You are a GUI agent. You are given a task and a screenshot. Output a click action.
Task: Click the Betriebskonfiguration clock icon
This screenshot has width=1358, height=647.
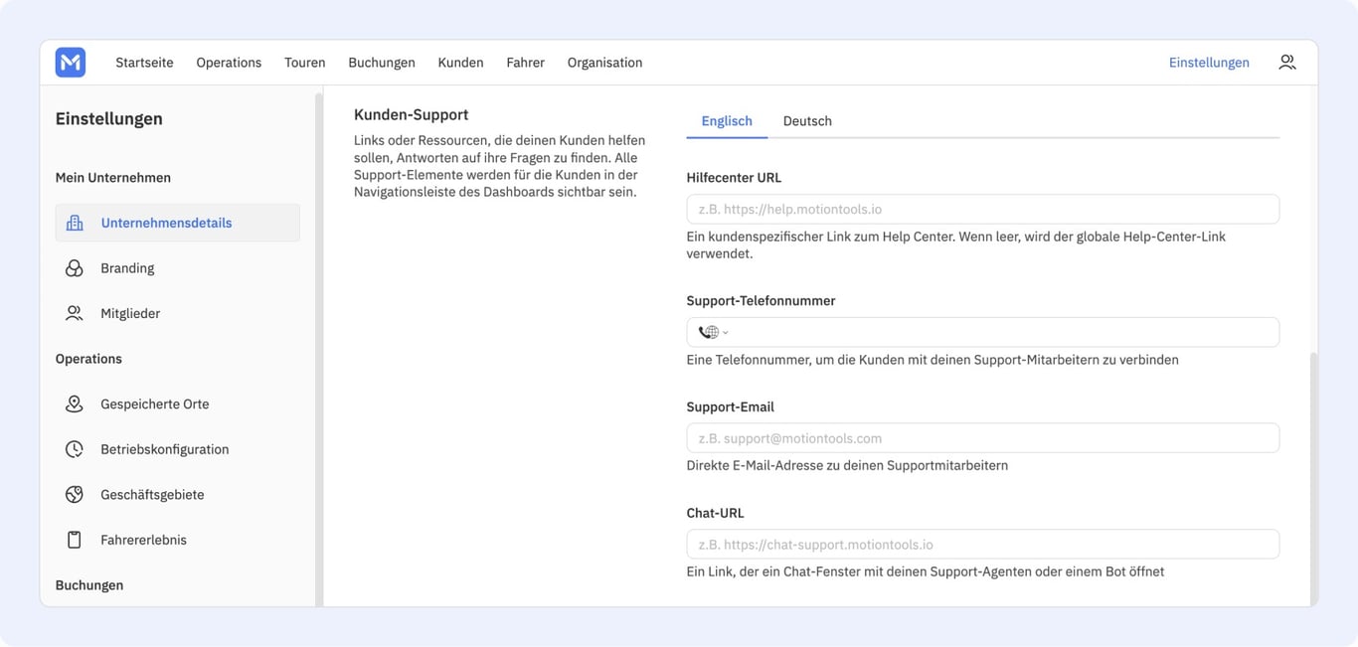pyautogui.click(x=75, y=449)
